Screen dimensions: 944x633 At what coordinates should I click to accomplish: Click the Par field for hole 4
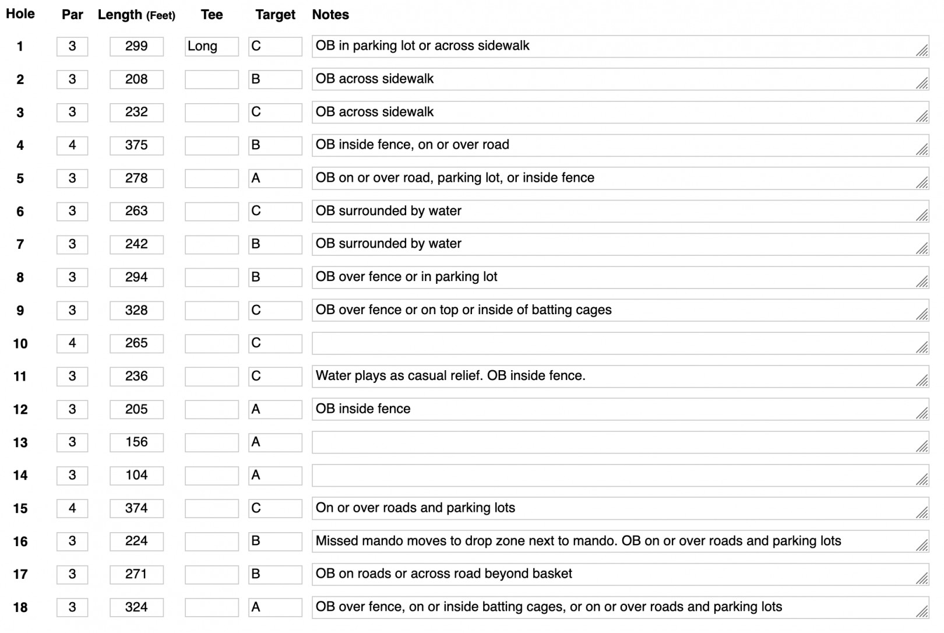pos(72,146)
